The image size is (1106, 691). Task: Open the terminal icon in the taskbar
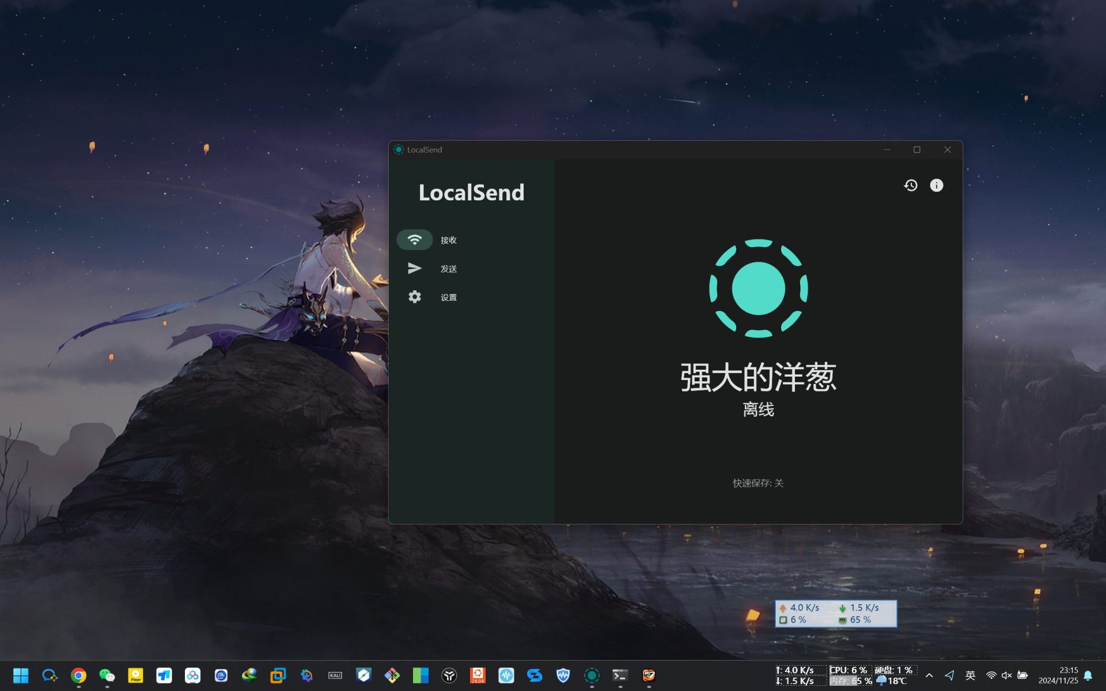[x=620, y=675]
